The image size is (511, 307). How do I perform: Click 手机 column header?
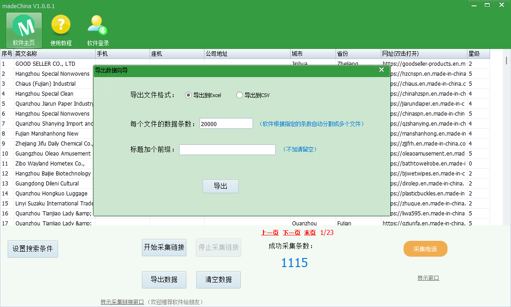[122, 54]
